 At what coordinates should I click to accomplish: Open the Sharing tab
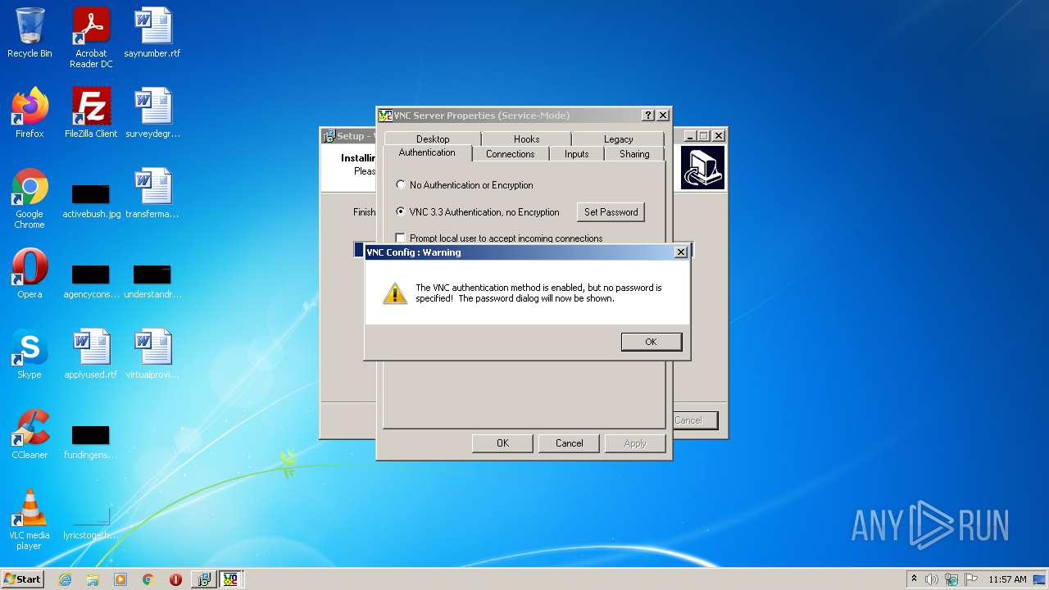point(634,154)
